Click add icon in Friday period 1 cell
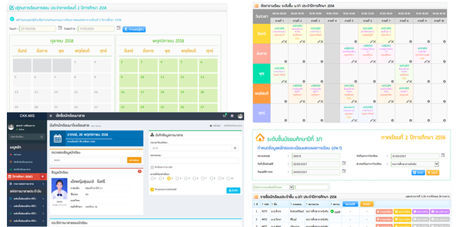Viewport: 460px width, 227px height. [x=285, y=120]
